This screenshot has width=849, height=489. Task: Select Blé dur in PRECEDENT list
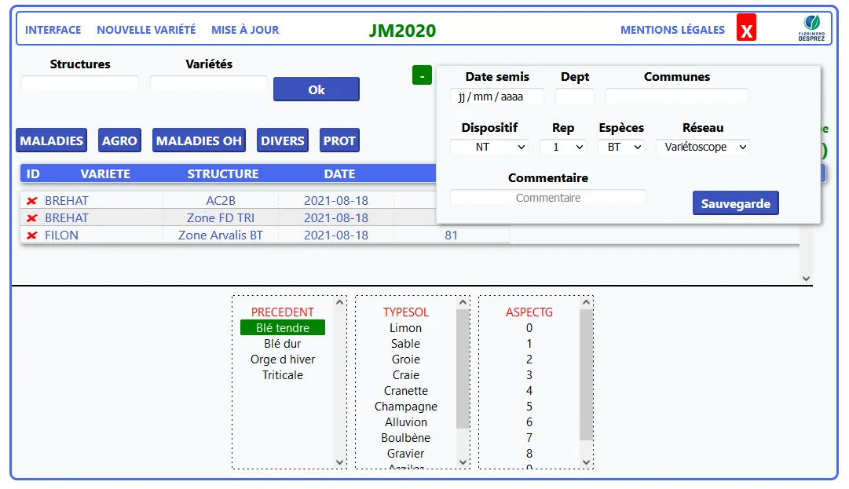(x=282, y=344)
